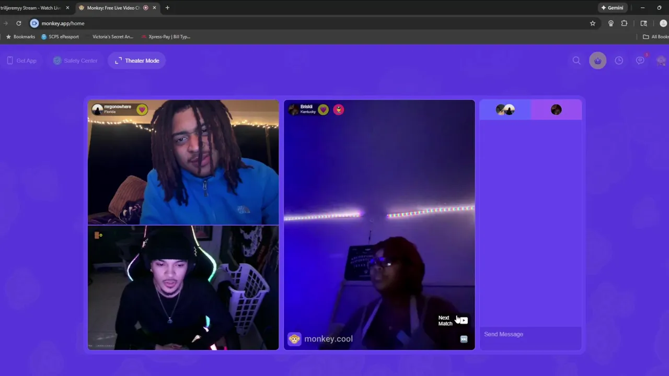Image resolution: width=669 pixels, height=376 pixels.
Task: Reload the page
Action: coord(19,23)
